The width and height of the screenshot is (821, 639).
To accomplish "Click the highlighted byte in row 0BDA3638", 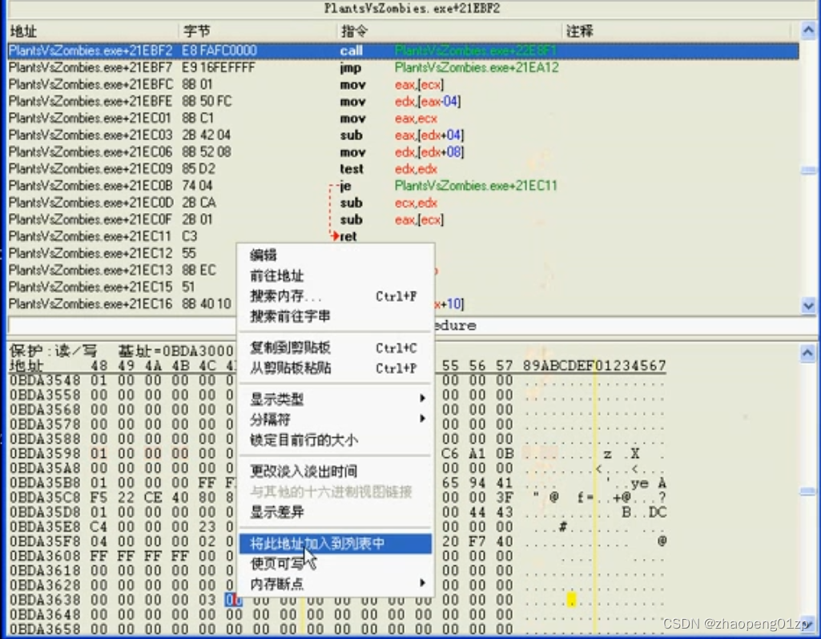I will click(233, 600).
